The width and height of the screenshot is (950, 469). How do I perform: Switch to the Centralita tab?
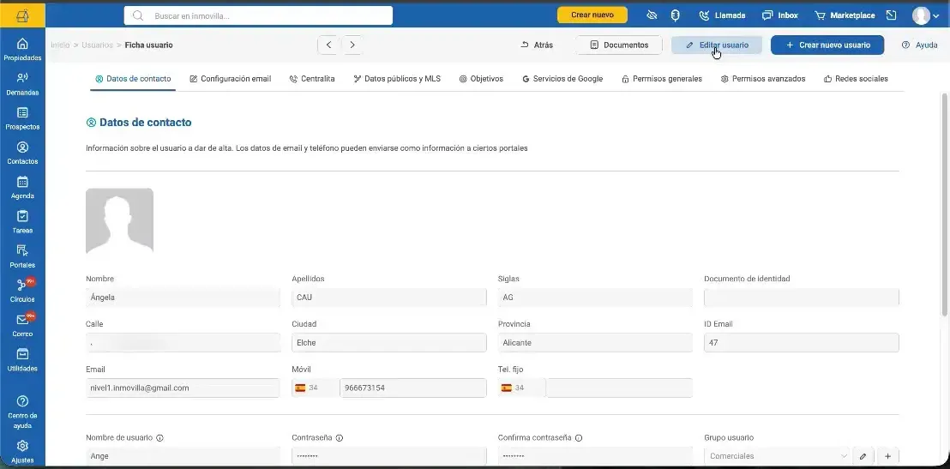click(312, 79)
